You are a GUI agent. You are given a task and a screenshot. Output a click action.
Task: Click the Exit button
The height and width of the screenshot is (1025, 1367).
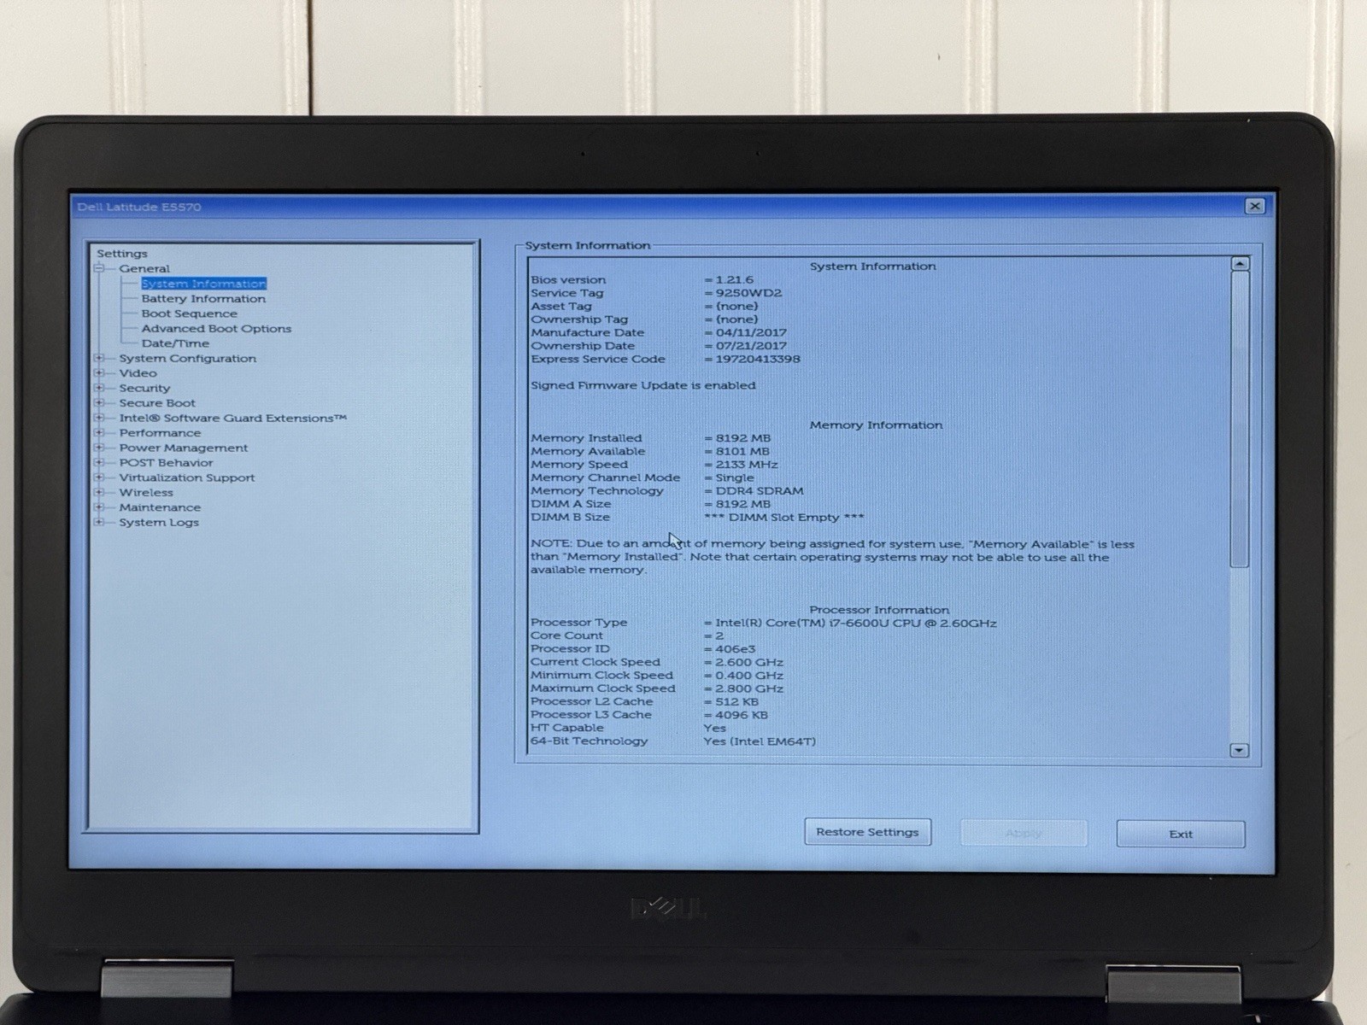(1181, 834)
